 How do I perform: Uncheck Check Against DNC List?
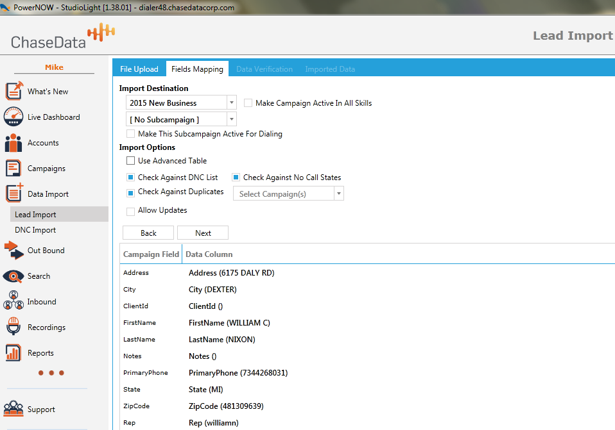131,178
